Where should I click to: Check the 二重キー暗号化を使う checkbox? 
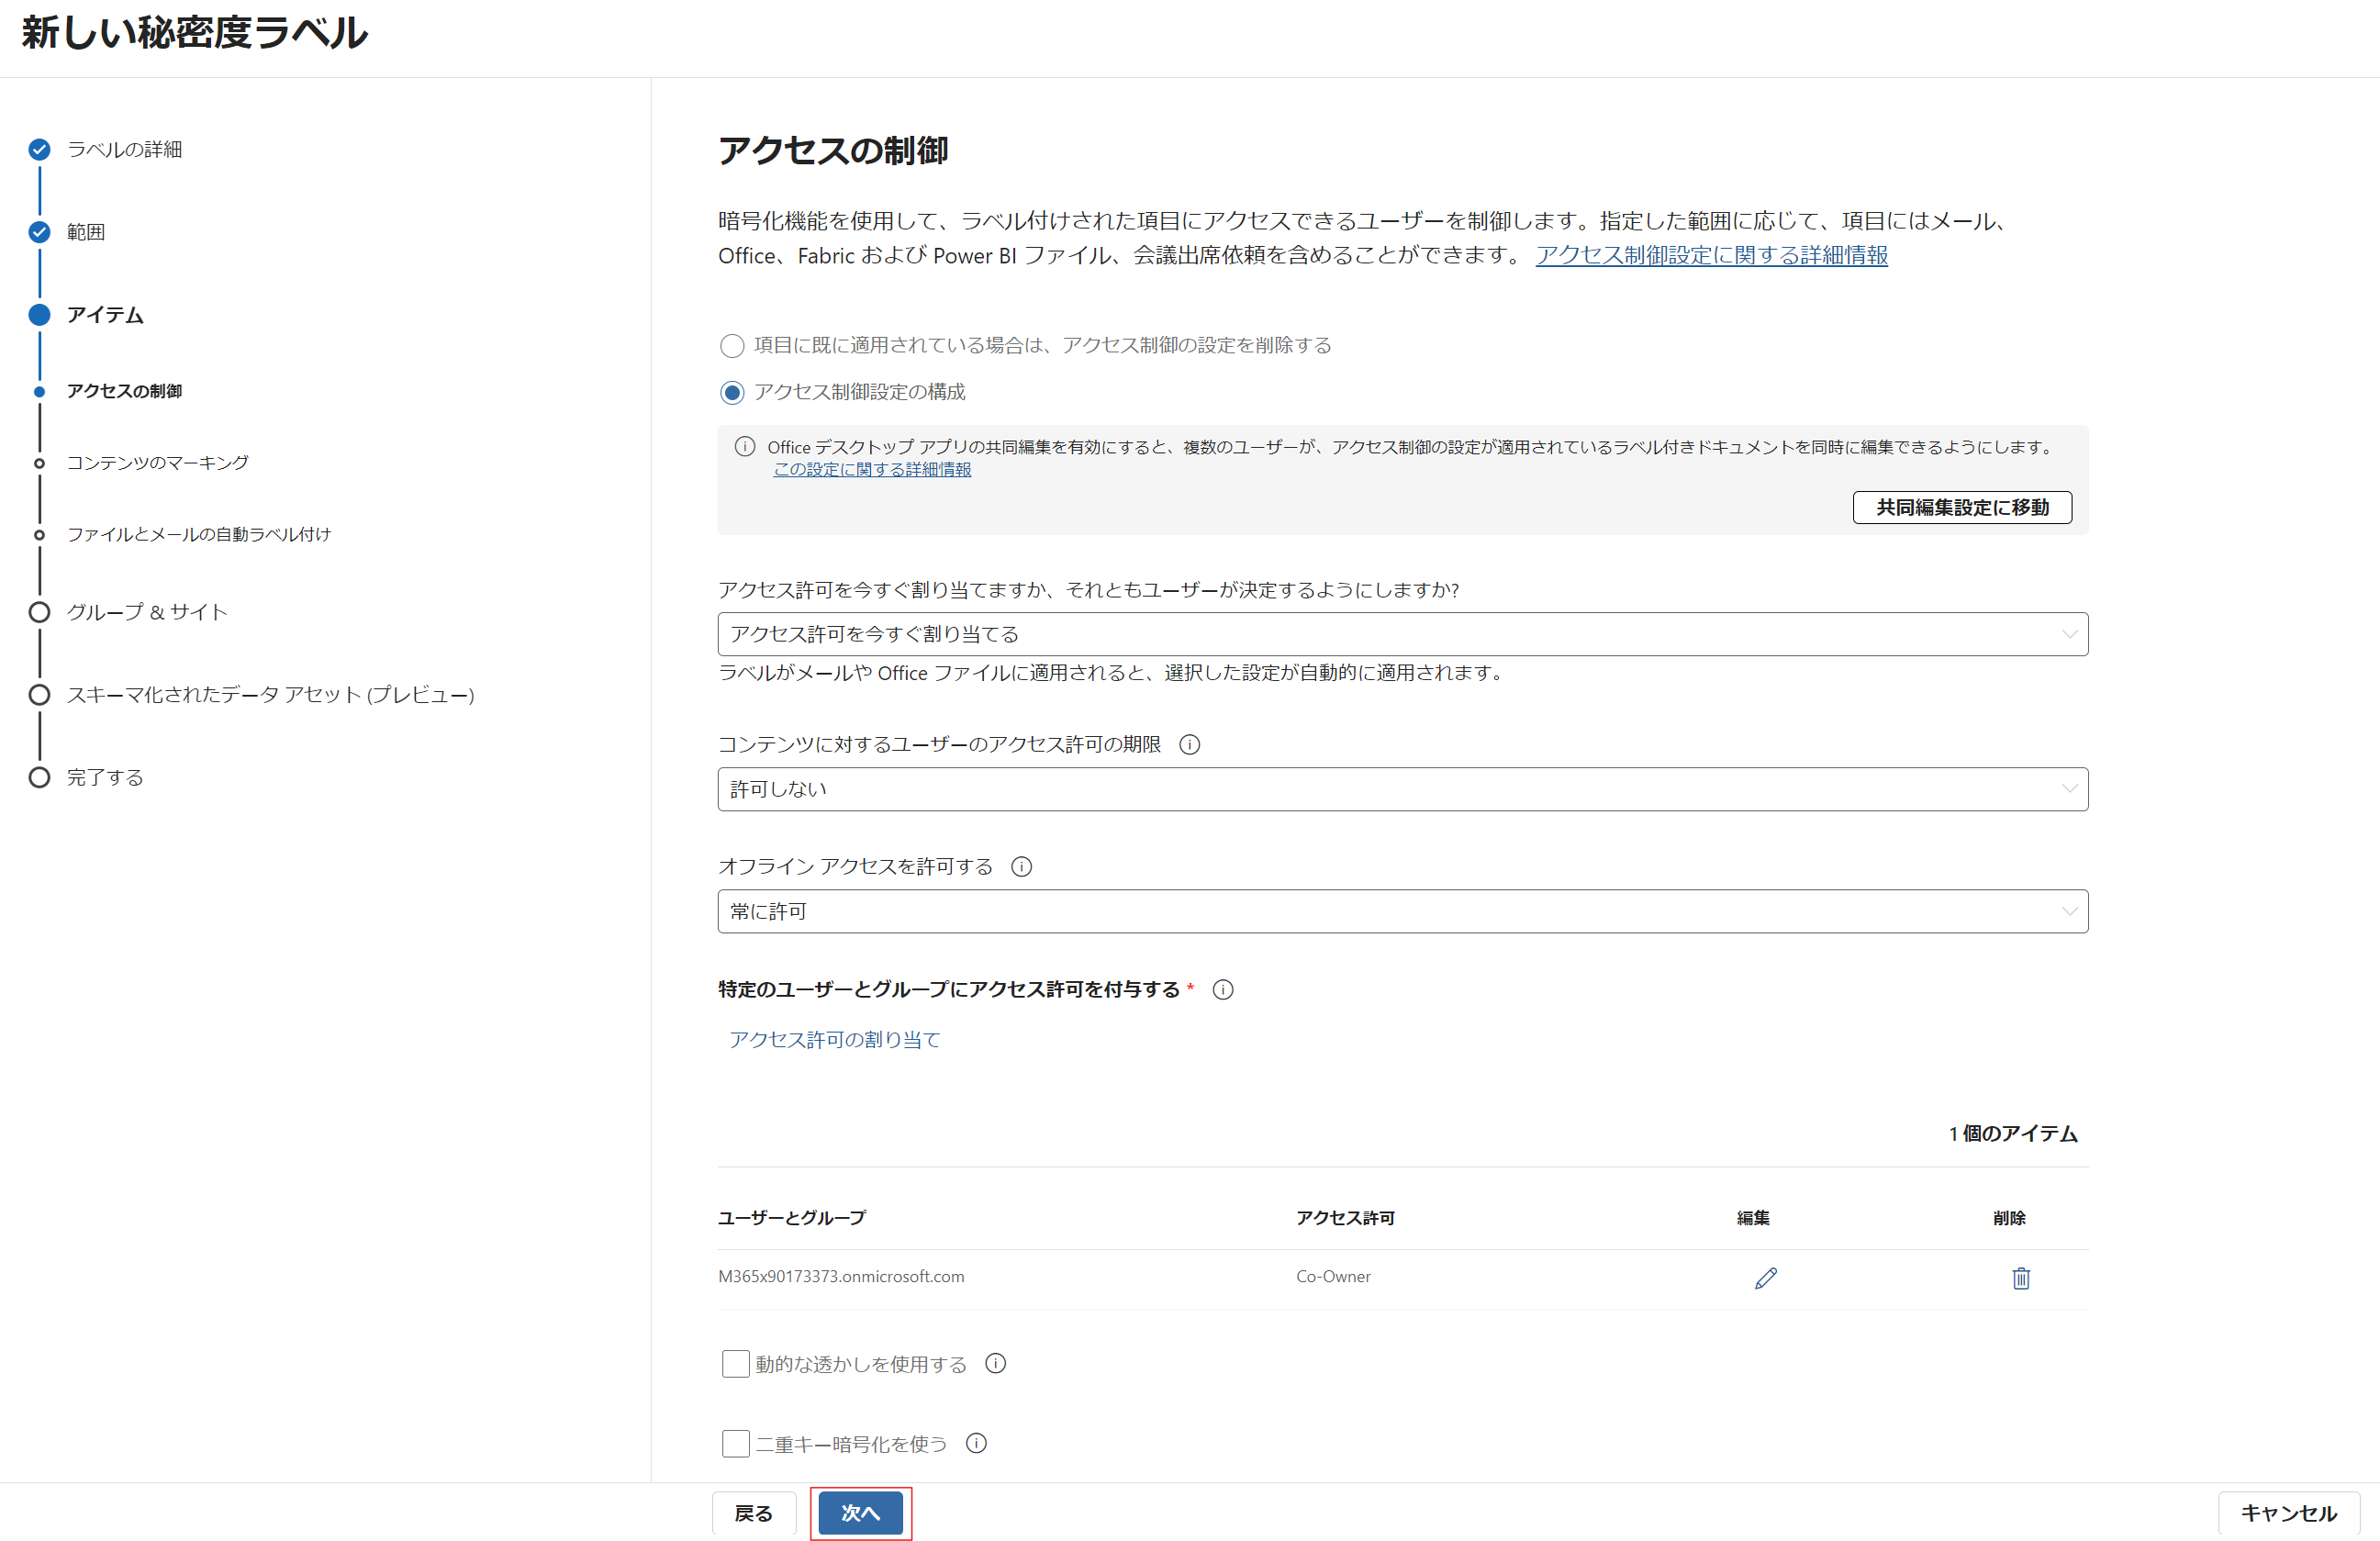click(735, 1443)
